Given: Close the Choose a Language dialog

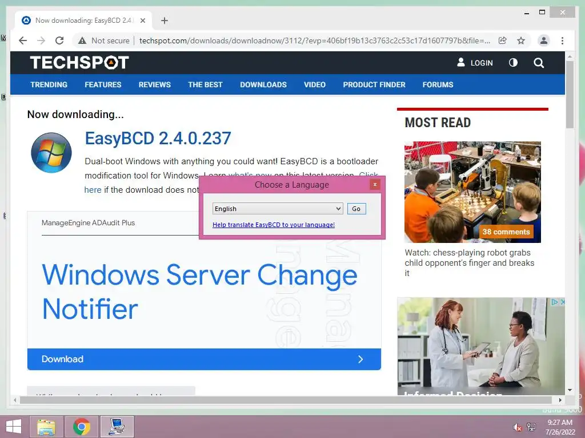Looking at the screenshot, I should 375,184.
